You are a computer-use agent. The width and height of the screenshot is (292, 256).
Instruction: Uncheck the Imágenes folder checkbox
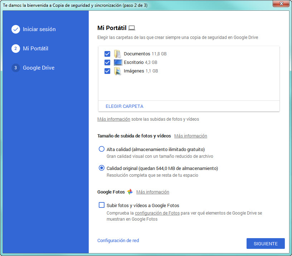coord(107,71)
